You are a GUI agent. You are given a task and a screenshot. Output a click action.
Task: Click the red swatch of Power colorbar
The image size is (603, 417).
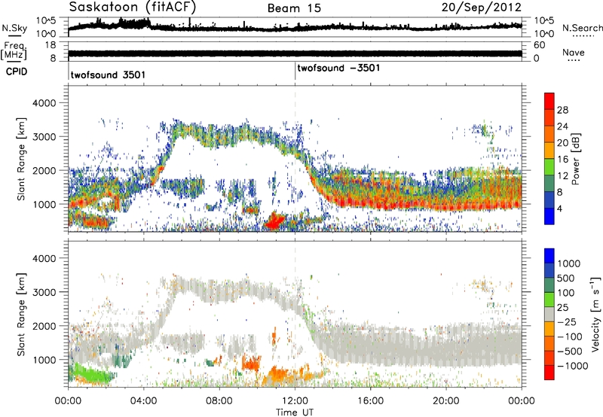[x=549, y=101]
